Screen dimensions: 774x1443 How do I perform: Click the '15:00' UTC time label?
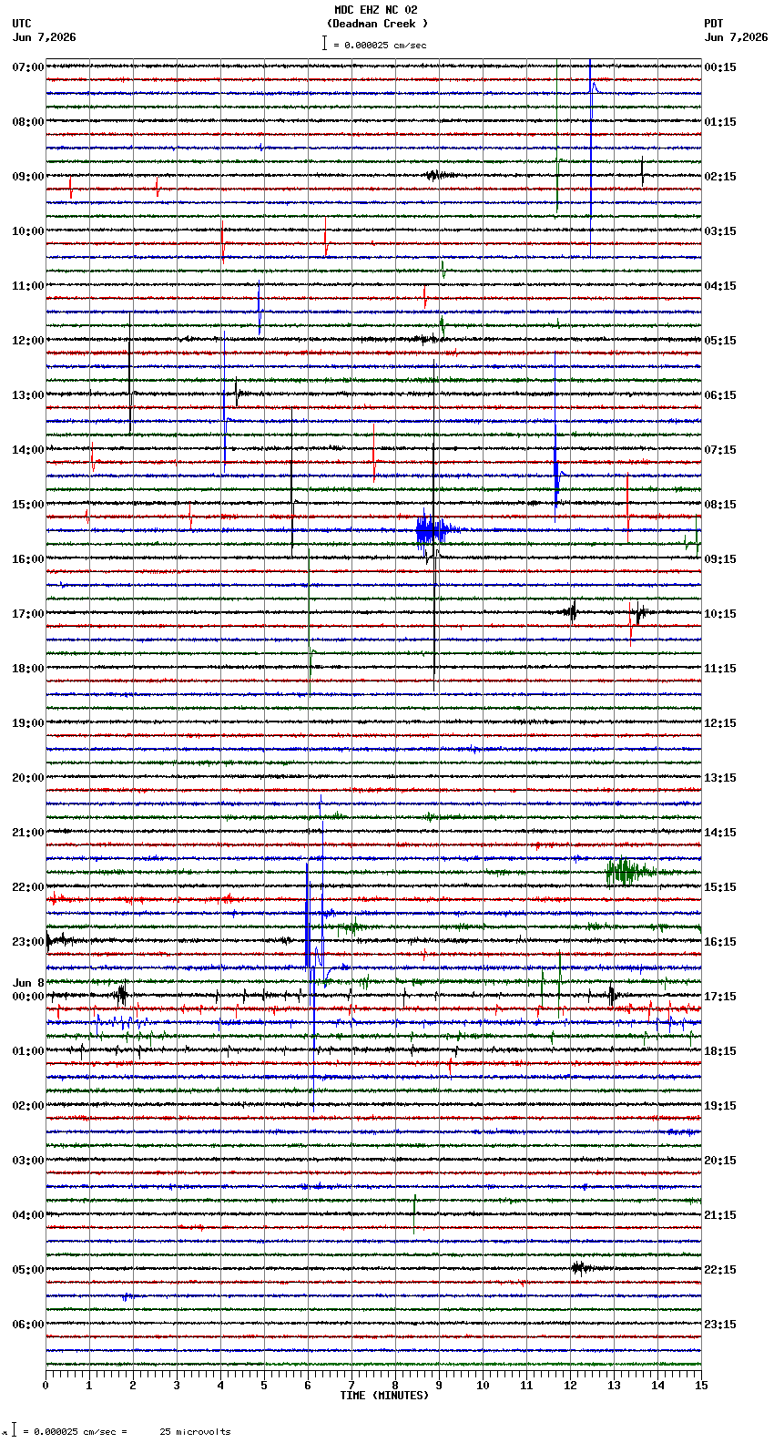[28, 505]
